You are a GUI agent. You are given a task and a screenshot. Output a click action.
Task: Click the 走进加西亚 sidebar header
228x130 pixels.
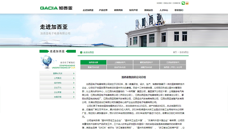[x=57, y=51]
